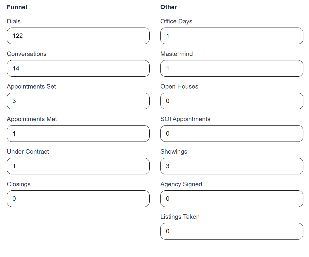This screenshot has height=257, width=309.
Task: Click the Showings label
Action: (x=174, y=152)
